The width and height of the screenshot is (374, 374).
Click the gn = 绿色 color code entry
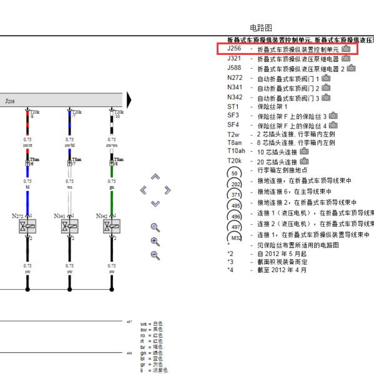pyautogui.click(x=152, y=353)
